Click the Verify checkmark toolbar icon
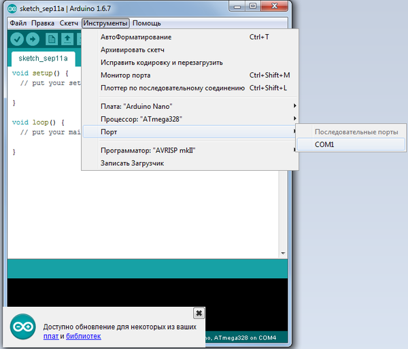Viewport: 408px width, 349px height. pos(16,39)
